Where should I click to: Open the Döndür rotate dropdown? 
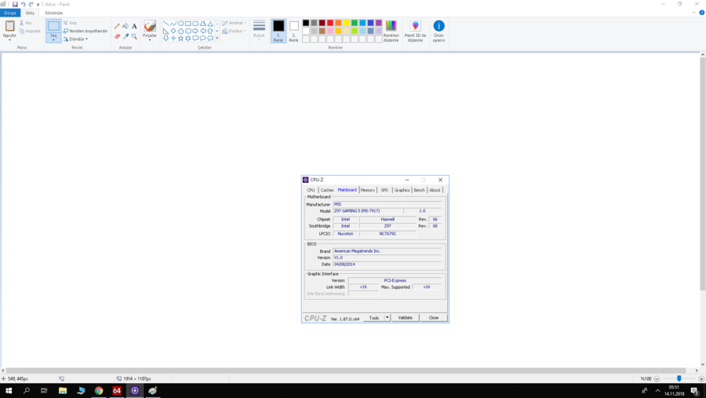pyautogui.click(x=77, y=38)
